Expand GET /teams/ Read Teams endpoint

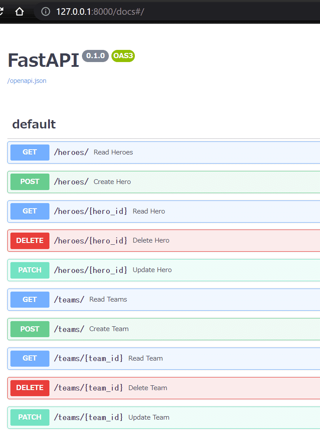point(164,300)
